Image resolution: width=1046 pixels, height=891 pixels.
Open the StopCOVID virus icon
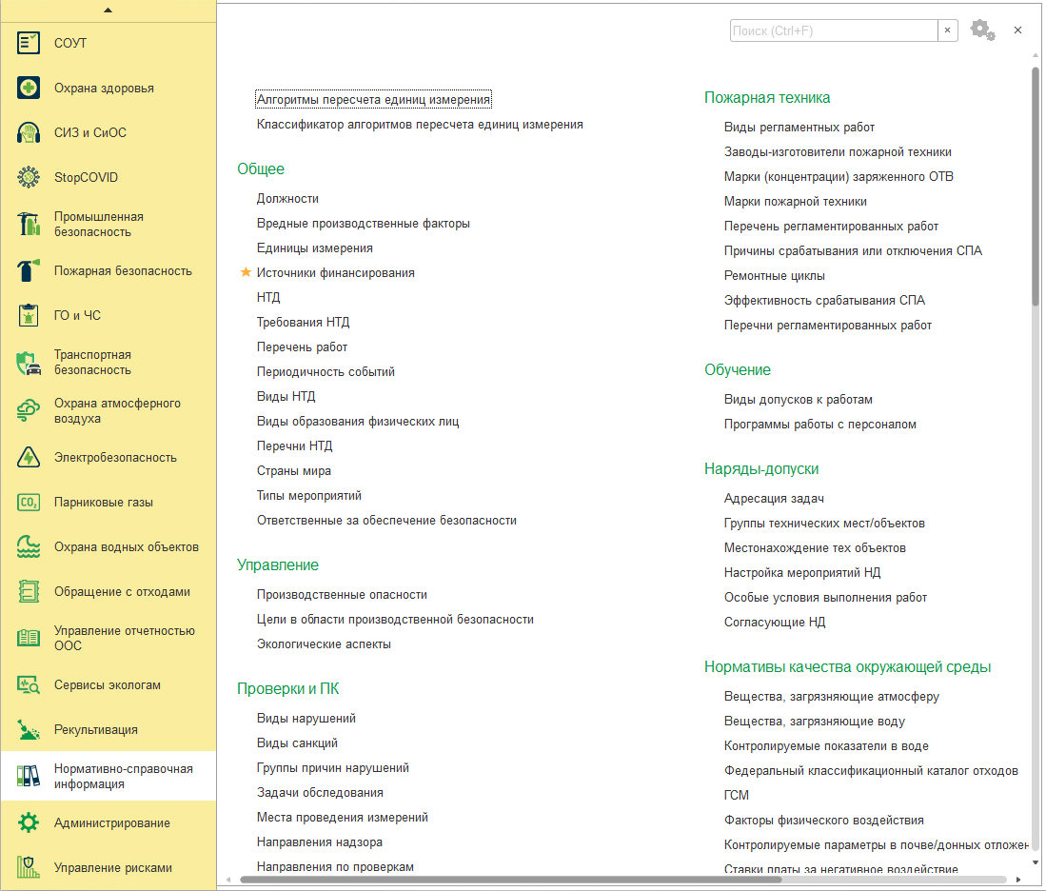[28, 177]
